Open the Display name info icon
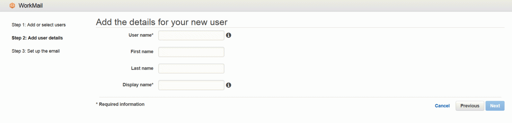This screenshot has height=123, width=512. 228,85
